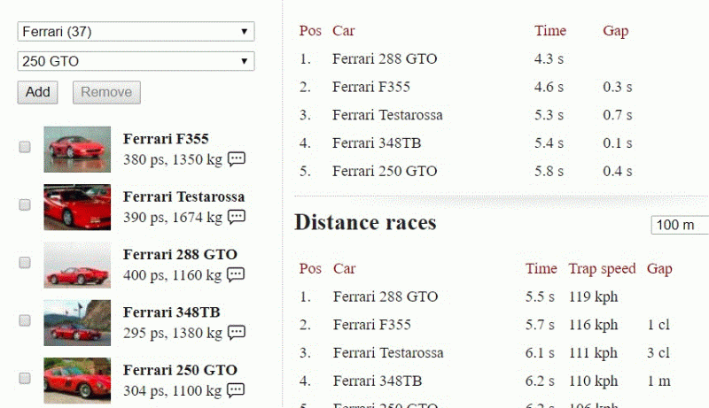Screen dimensions: 709x408
Task: Open the Ferrari (37) make dropdown
Action: pyautogui.click(x=136, y=32)
